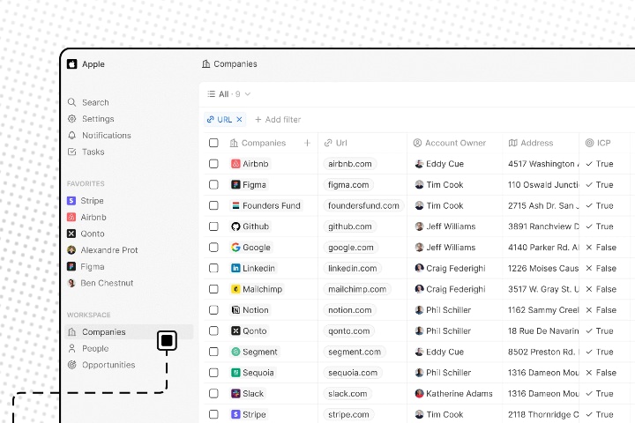Open the Stripe favorite

(86, 201)
